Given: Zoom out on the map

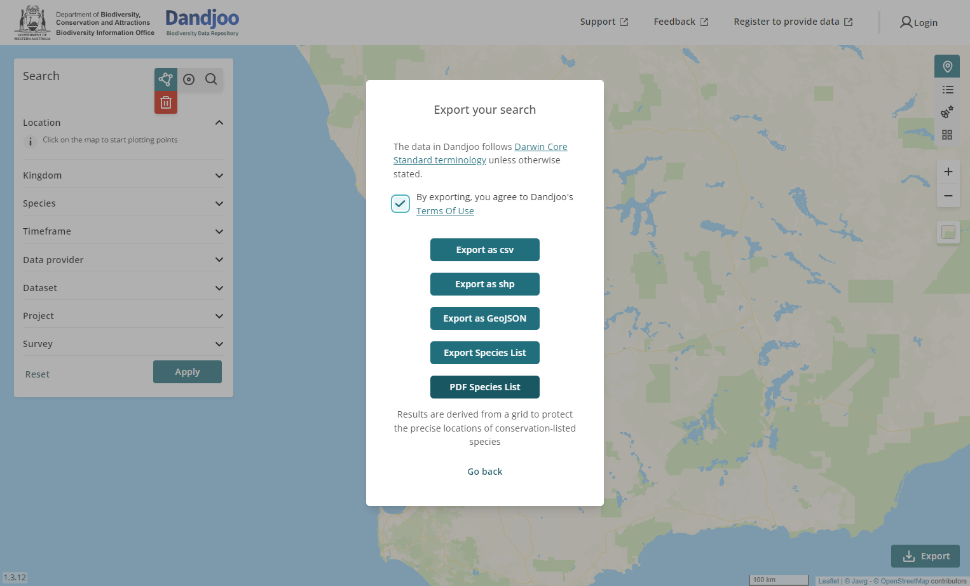Looking at the screenshot, I should tap(948, 196).
